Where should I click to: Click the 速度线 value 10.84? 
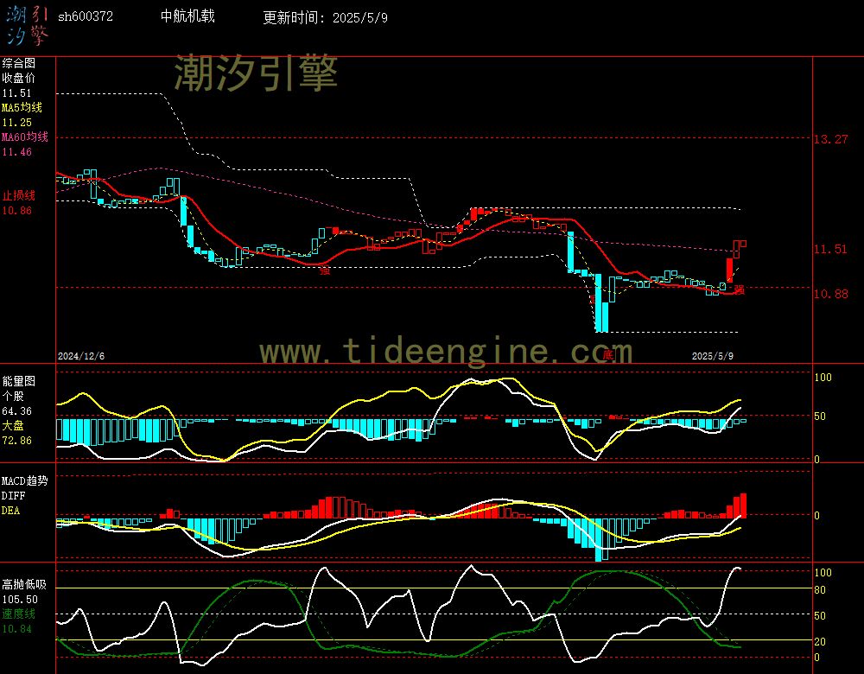[x=16, y=629]
